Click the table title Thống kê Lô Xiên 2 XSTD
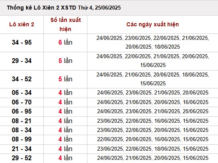Image resolution: width=218 pixels, height=163 pixels. click(64, 8)
